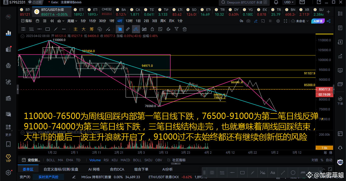Open the text annotation tool Aa
The width and height of the screenshot is (346, 181).
click(x=273, y=172)
